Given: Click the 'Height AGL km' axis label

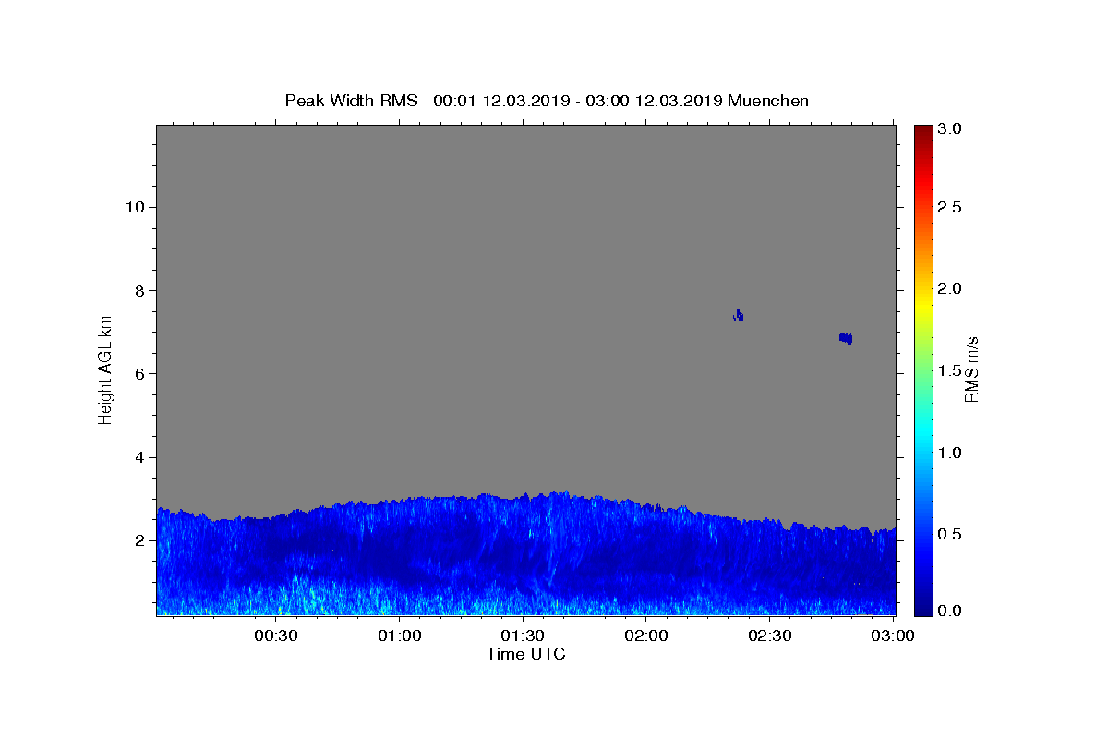Looking at the screenshot, I should click(x=106, y=369).
